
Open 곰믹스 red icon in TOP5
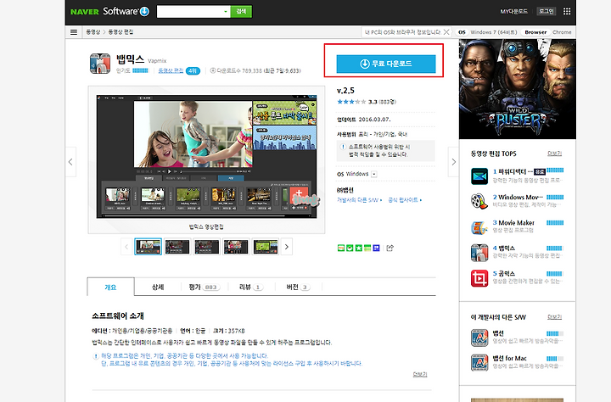tap(479, 277)
